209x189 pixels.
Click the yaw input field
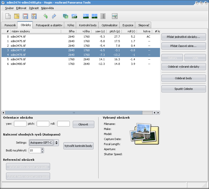(x=20, y=124)
